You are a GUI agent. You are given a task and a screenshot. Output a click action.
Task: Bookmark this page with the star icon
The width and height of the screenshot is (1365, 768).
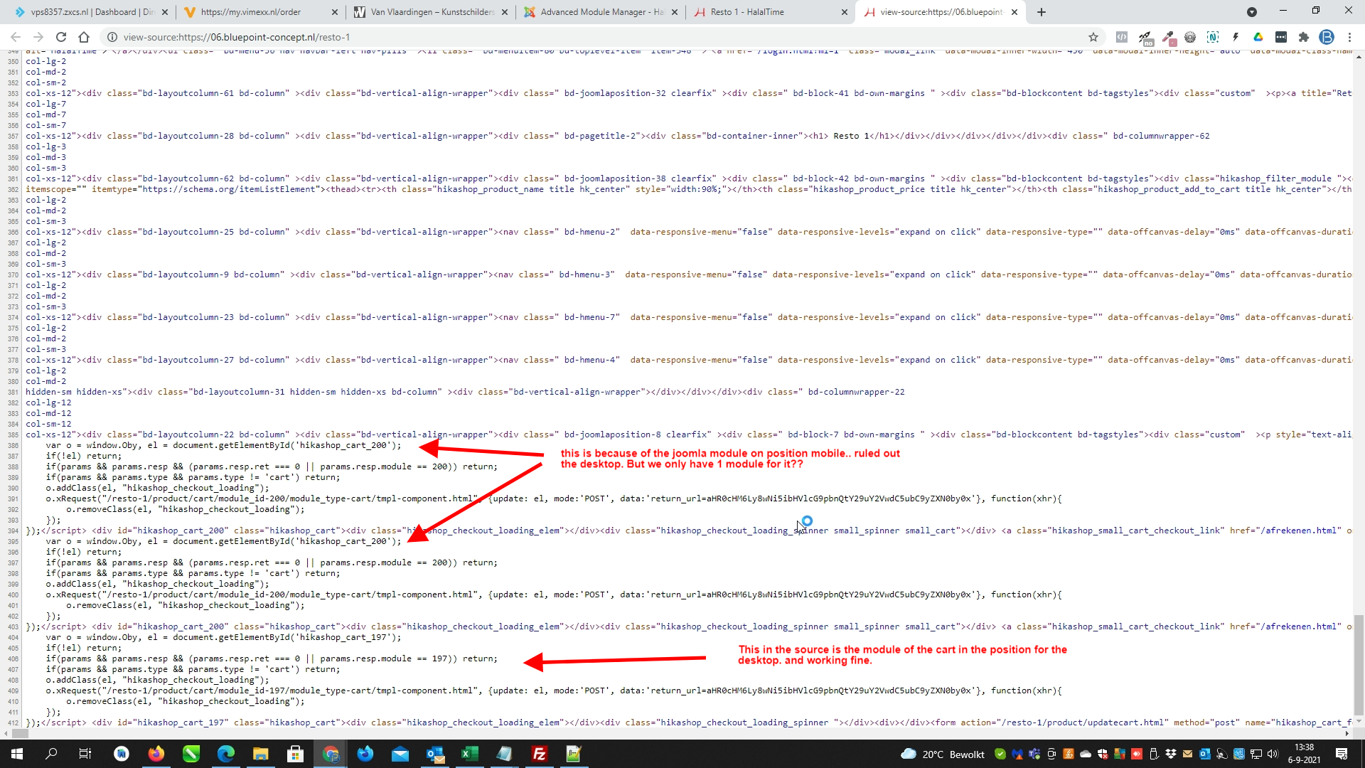pos(1093,37)
